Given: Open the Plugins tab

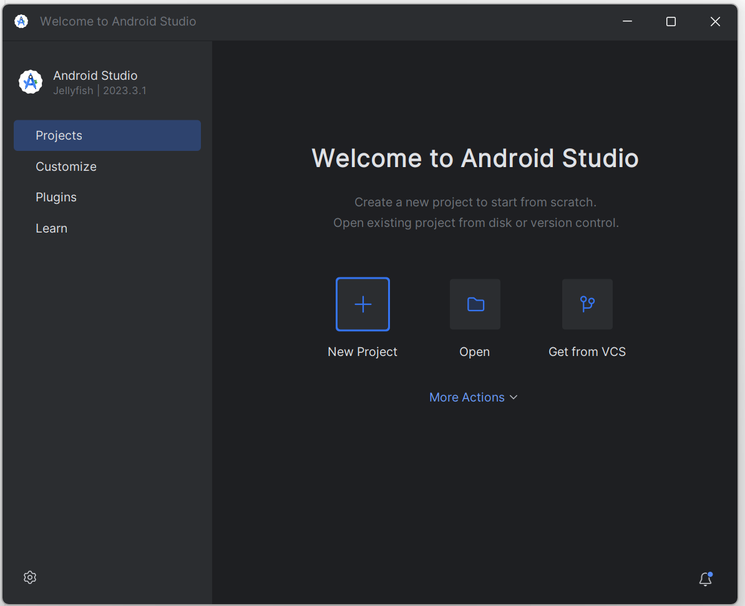Looking at the screenshot, I should coord(107,197).
